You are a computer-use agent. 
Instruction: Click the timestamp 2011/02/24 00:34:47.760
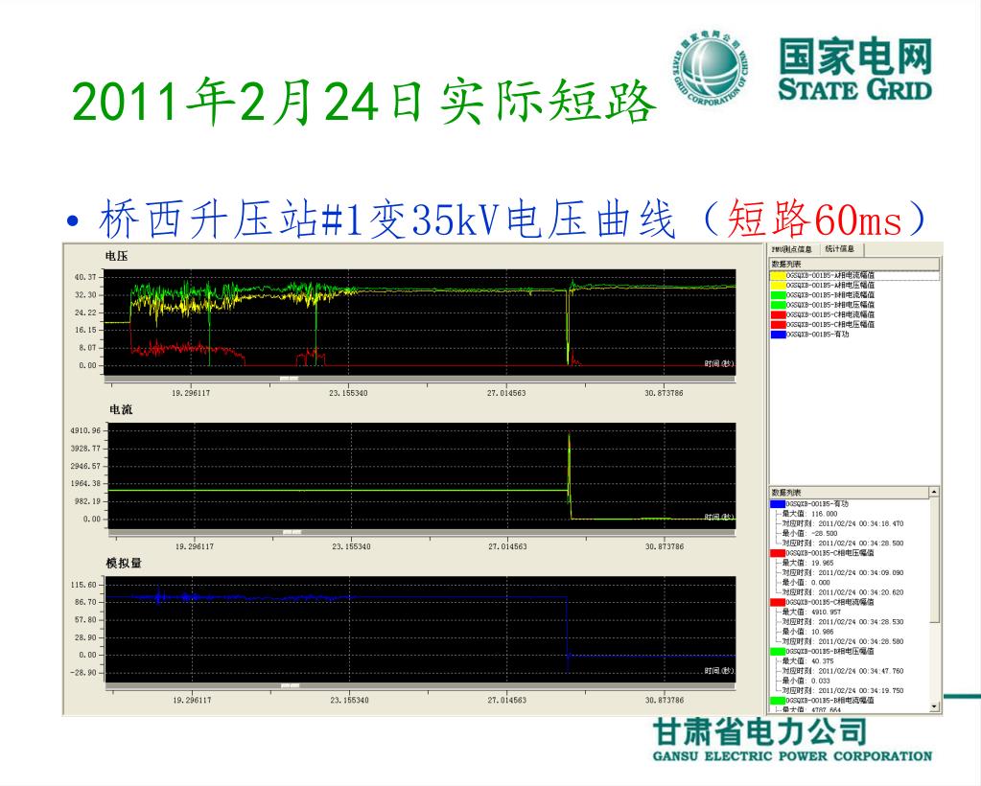pos(861,671)
